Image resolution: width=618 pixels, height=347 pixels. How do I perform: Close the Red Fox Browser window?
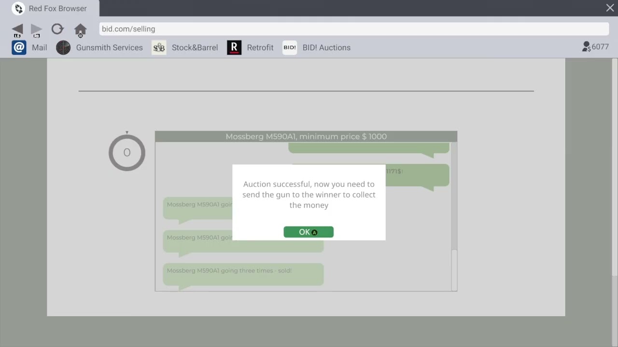(610, 8)
